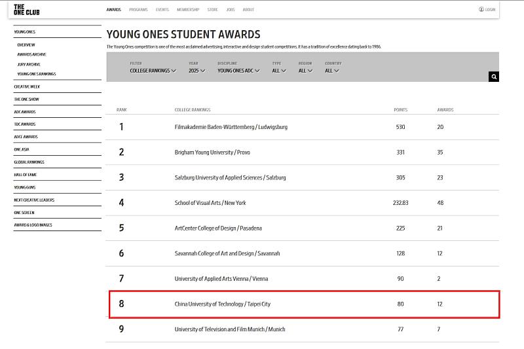
Task: Click the Rank column header
Action: [x=122, y=110]
